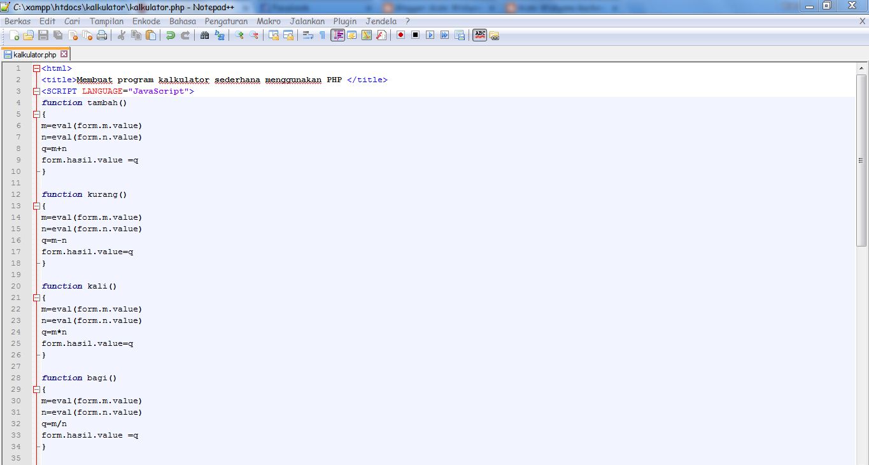This screenshot has width=869, height=465.
Task: Play the recorded macro icon
Action: pos(428,35)
